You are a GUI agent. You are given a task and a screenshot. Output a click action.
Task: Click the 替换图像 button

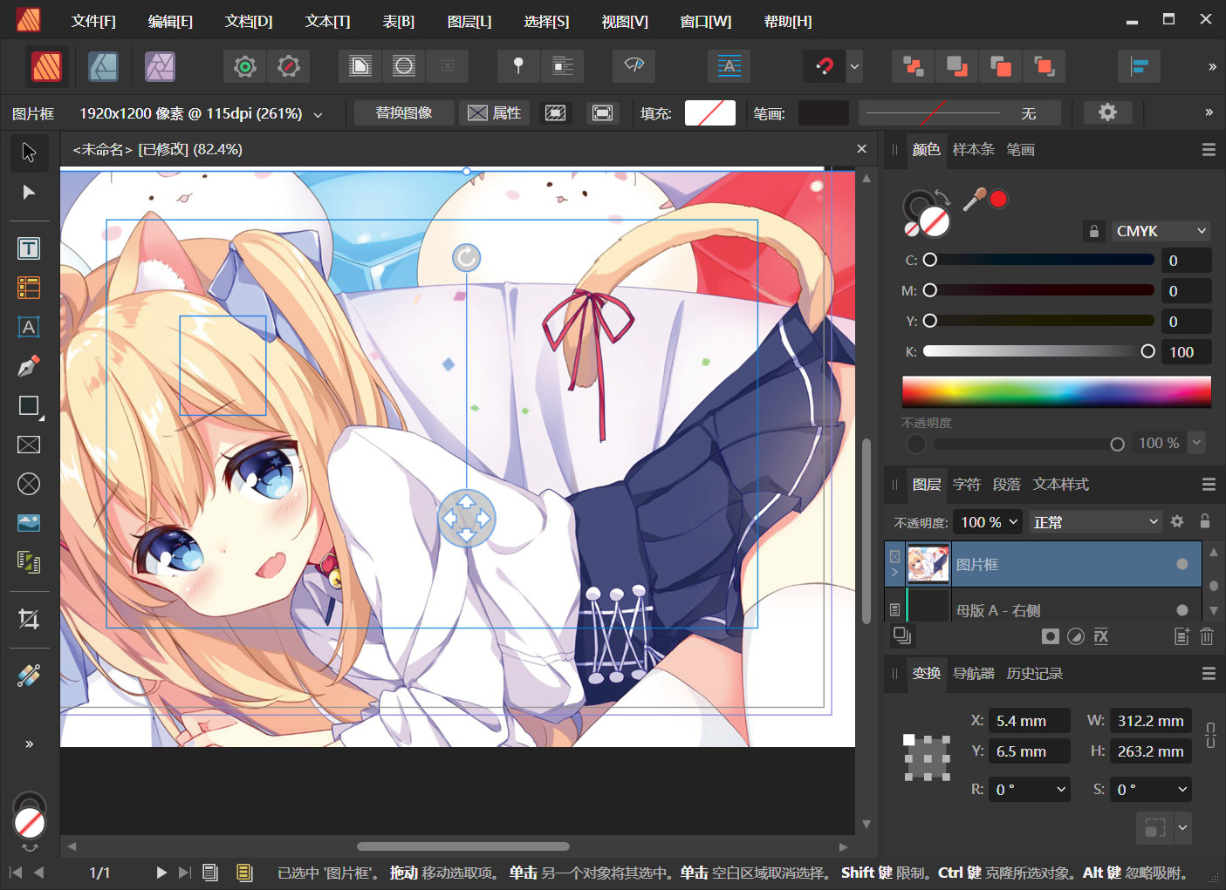point(404,112)
